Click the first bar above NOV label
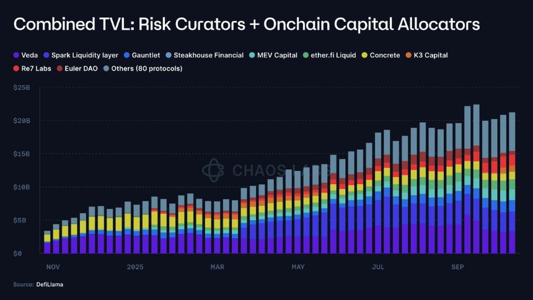 click(47, 242)
